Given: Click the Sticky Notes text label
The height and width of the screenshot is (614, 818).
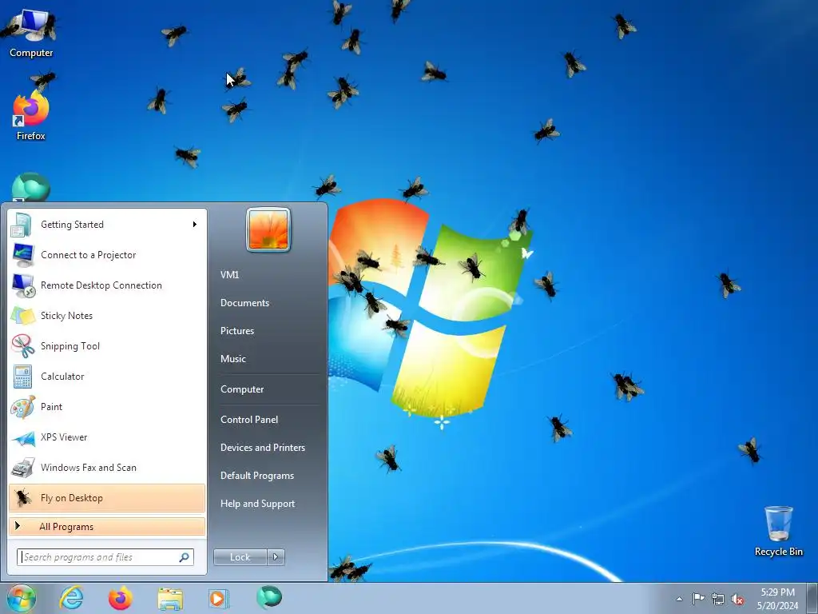Looking at the screenshot, I should click(67, 315).
